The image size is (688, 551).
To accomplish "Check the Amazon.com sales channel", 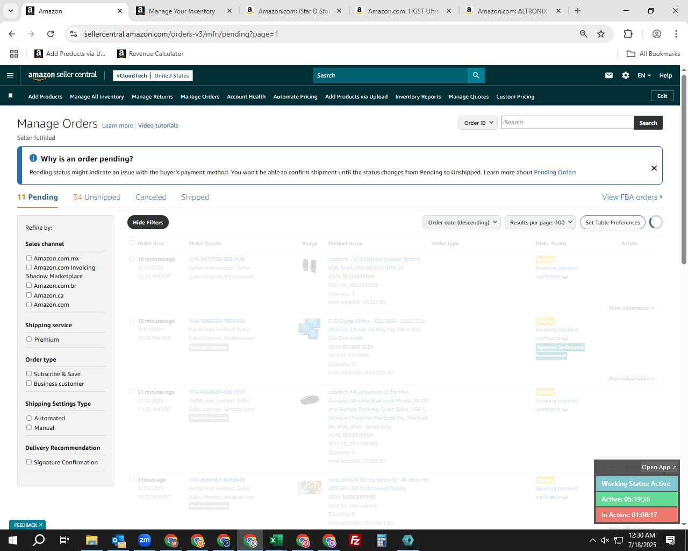I will [29, 304].
